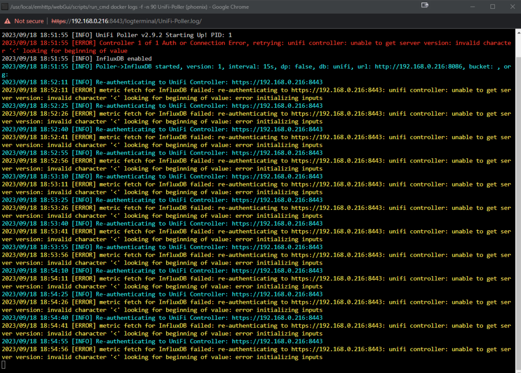Click the 18:54:10 Re-authenticating INFO line

(162, 271)
